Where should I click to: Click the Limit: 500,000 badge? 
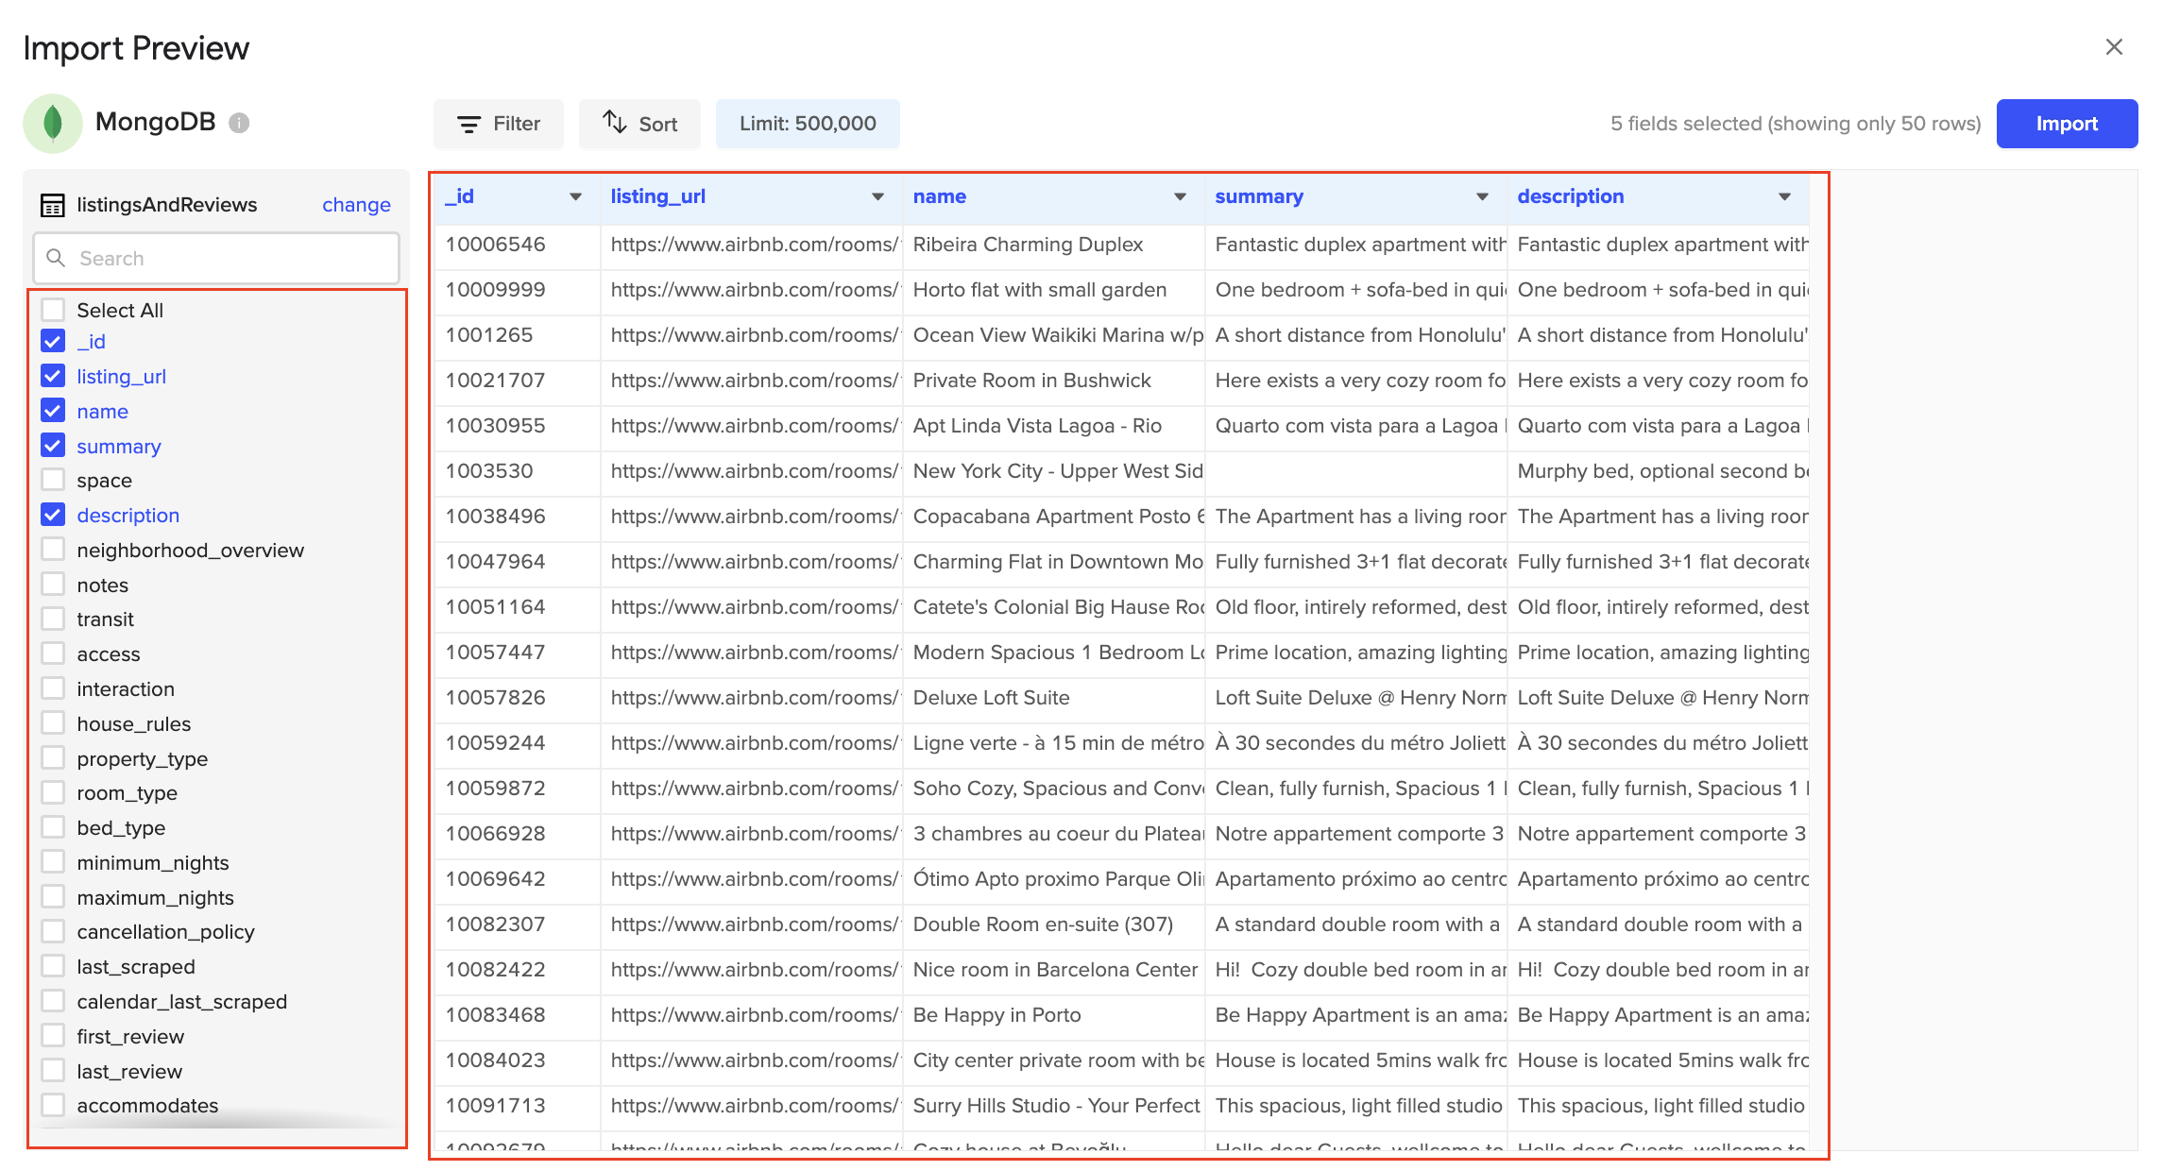pyautogui.click(x=808, y=123)
